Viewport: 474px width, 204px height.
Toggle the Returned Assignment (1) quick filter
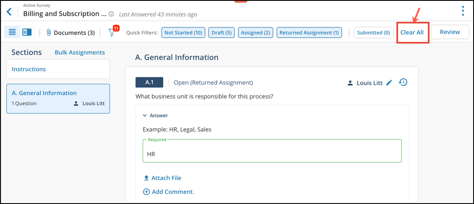click(309, 33)
